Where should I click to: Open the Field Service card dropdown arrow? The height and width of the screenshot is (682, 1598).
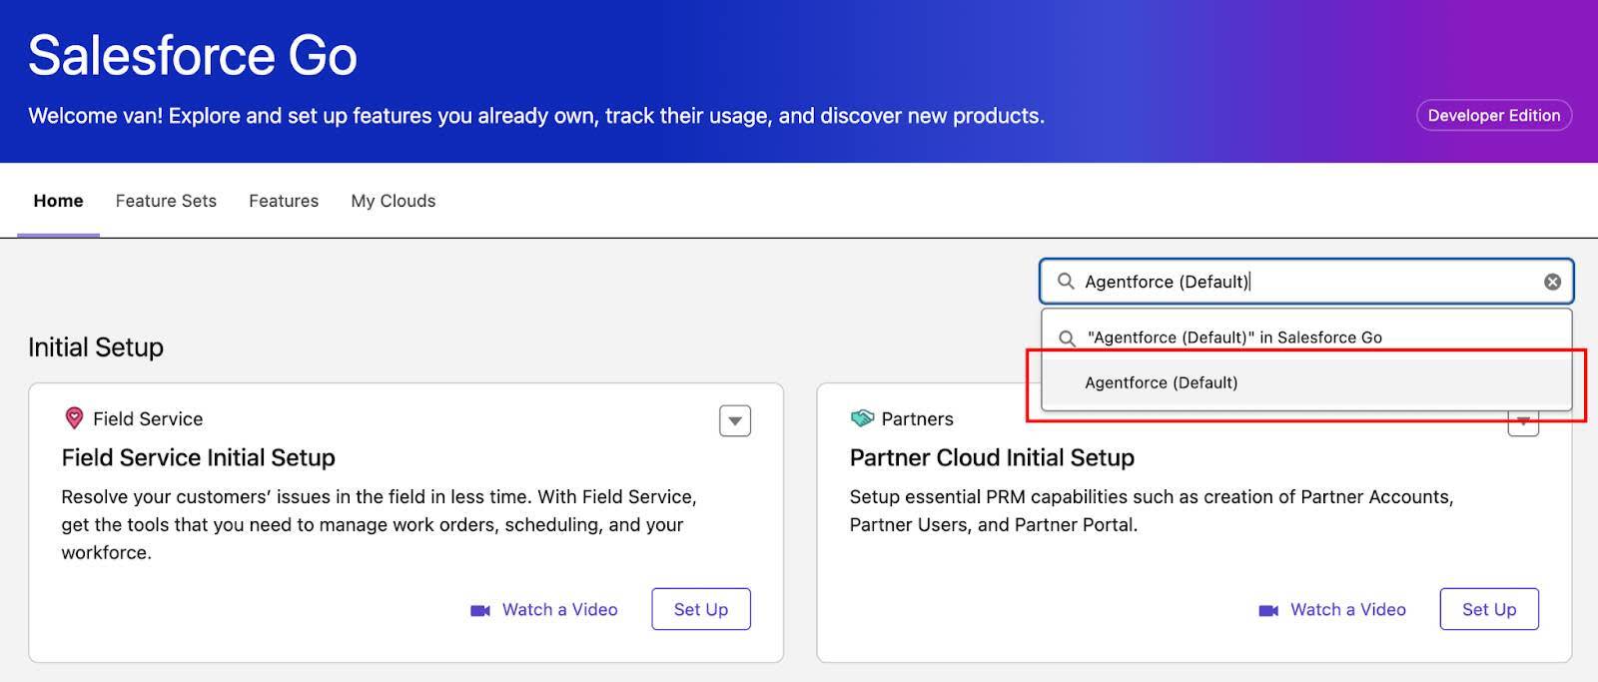[x=735, y=420]
